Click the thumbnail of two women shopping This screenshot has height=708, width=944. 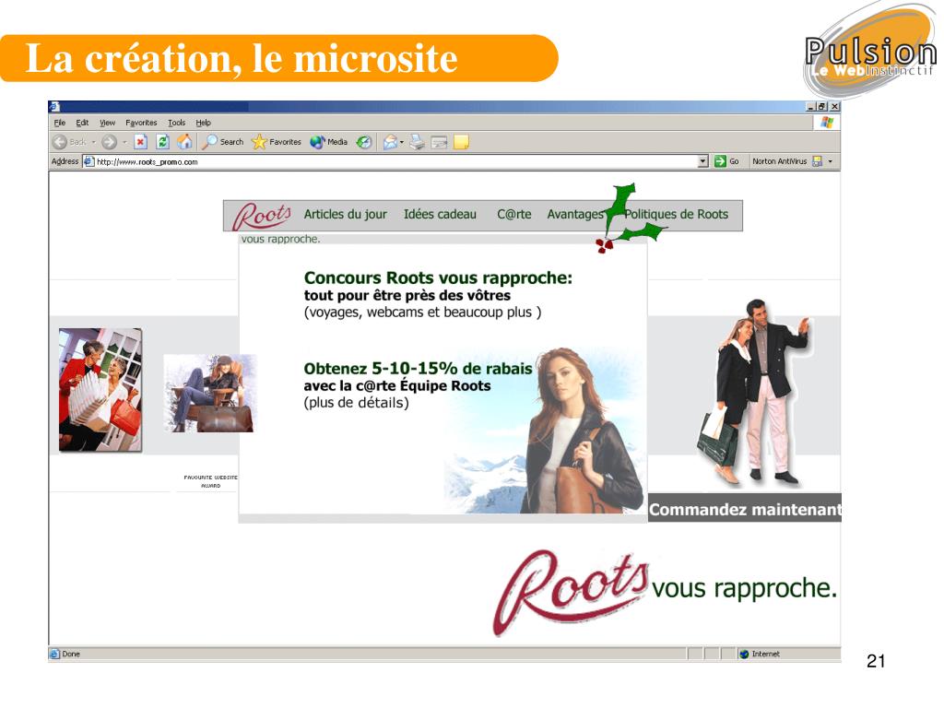(100, 390)
